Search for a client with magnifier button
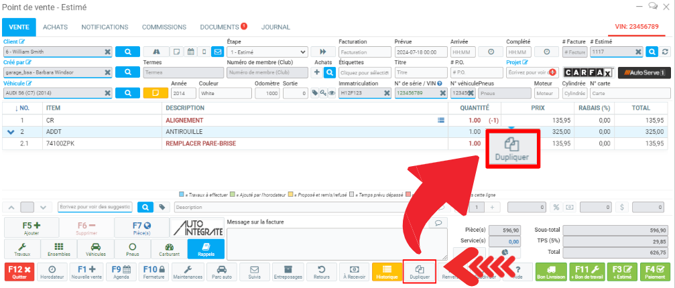The image size is (675, 288). click(127, 52)
